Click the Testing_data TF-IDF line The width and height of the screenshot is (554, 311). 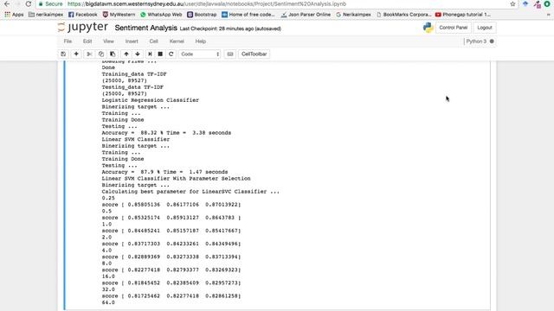point(132,87)
